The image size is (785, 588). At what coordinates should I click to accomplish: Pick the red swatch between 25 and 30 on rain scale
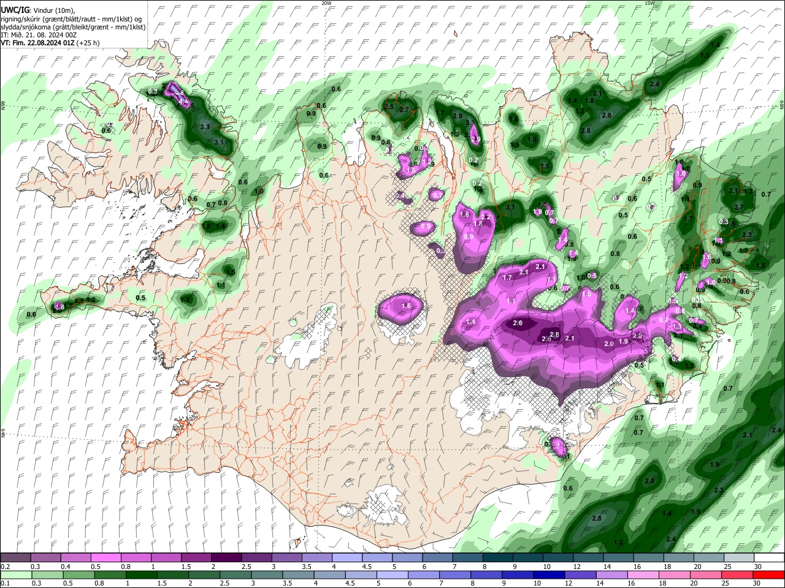[738, 575]
